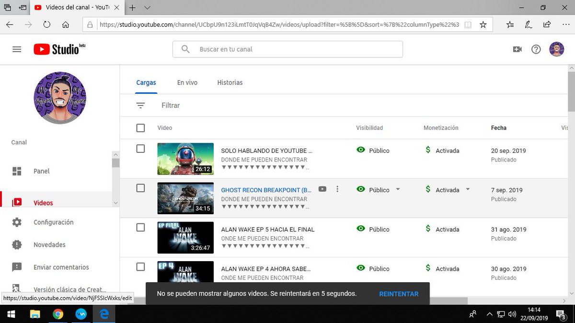Open Chrome from the taskbar
The width and height of the screenshot is (575, 323).
tap(58, 314)
